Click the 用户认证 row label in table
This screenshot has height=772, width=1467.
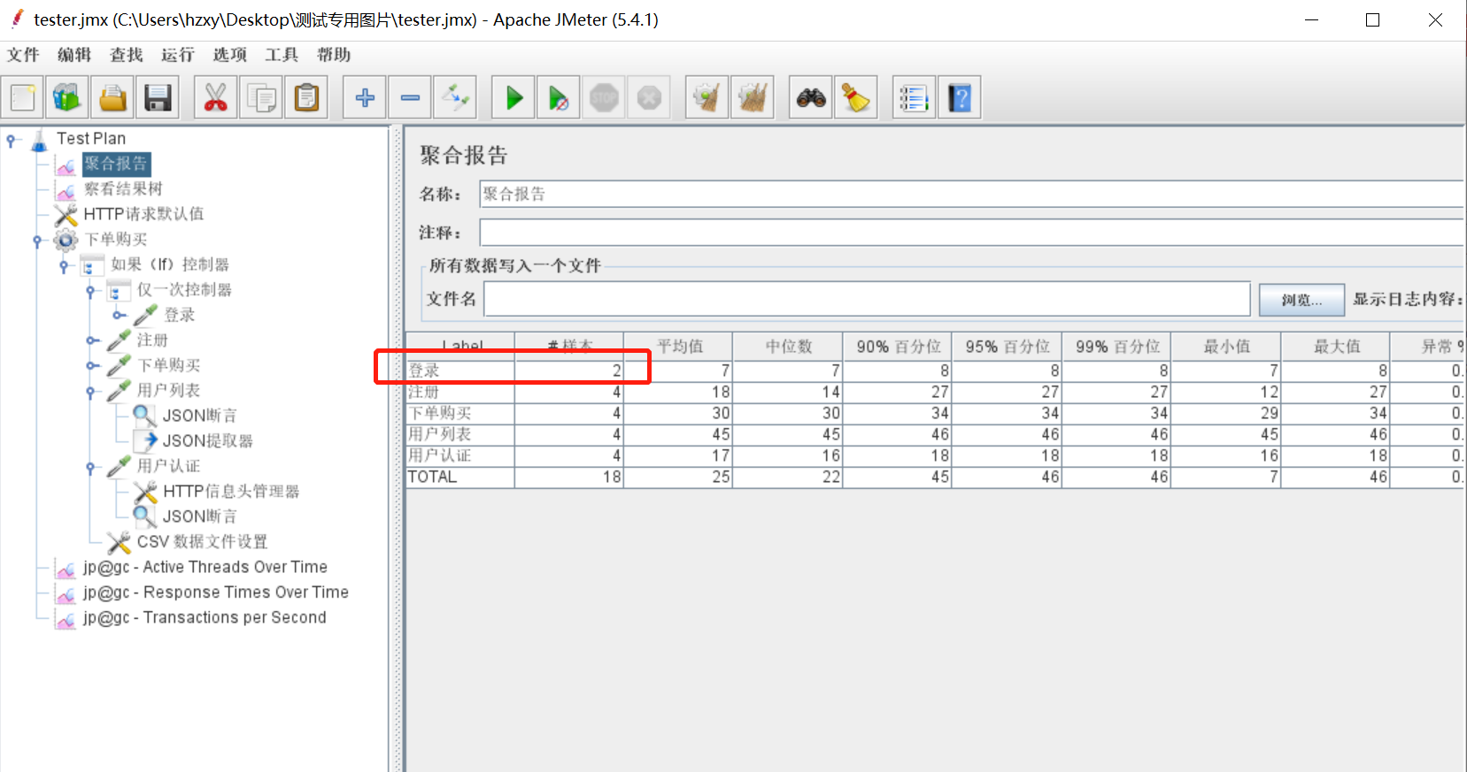click(439, 456)
